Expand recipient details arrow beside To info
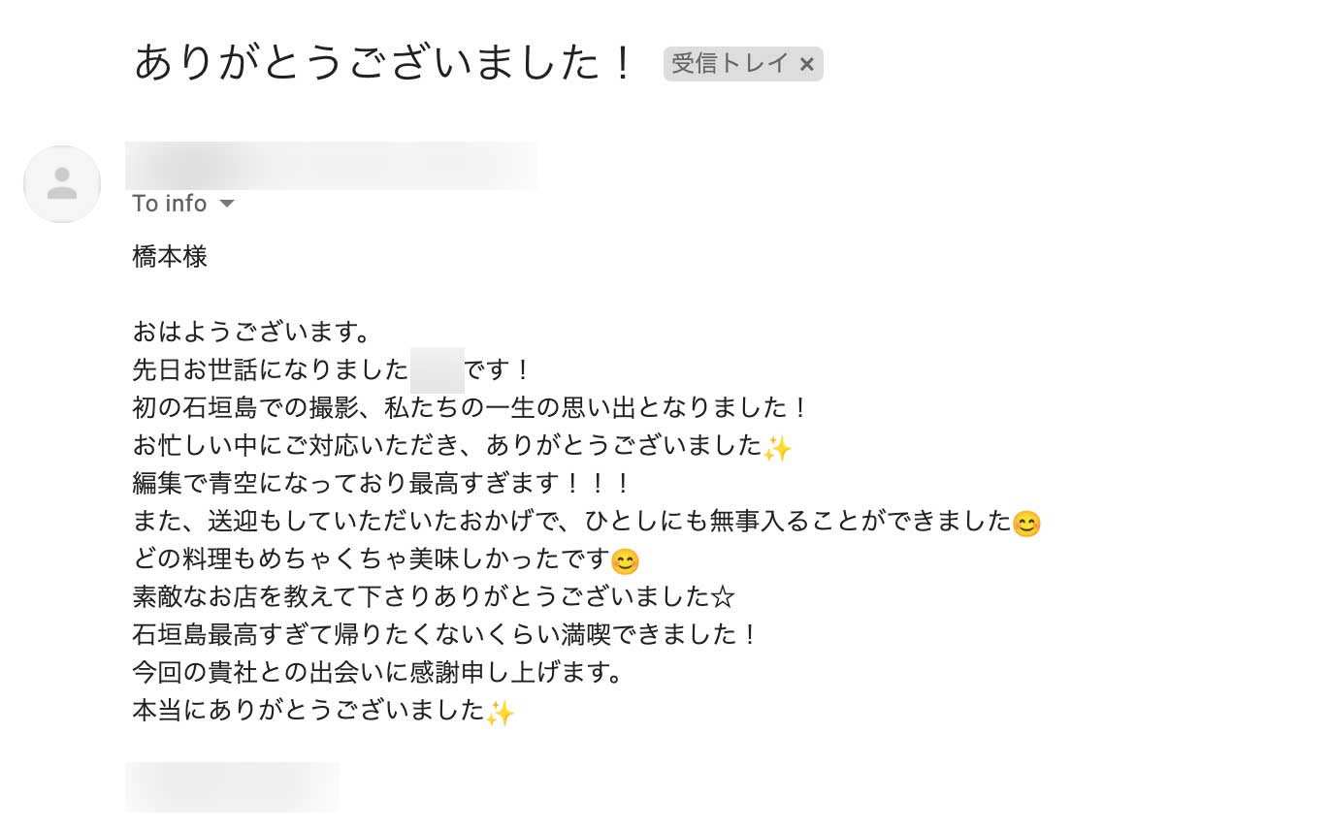1331x830 pixels. (227, 204)
